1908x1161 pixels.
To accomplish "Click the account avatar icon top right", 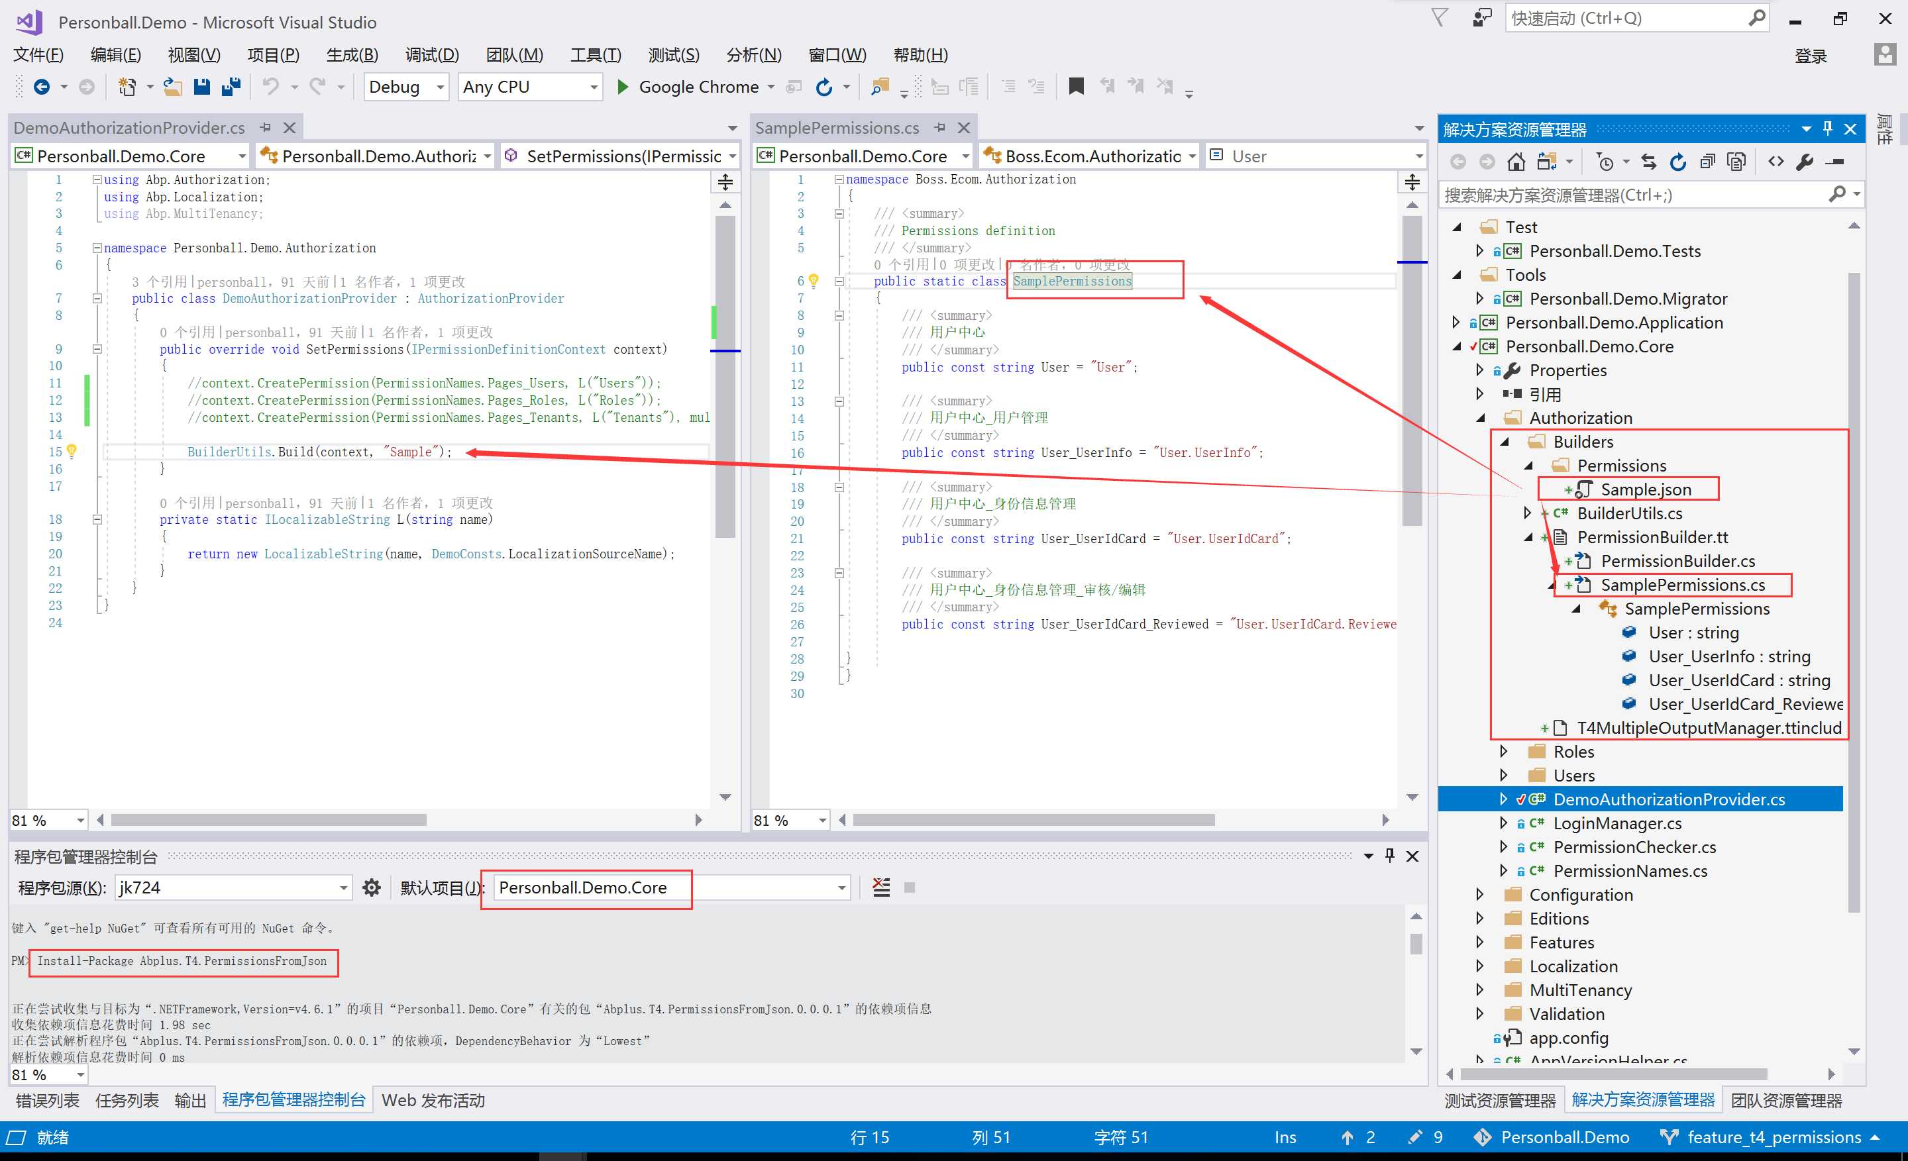I will pyautogui.click(x=1885, y=54).
